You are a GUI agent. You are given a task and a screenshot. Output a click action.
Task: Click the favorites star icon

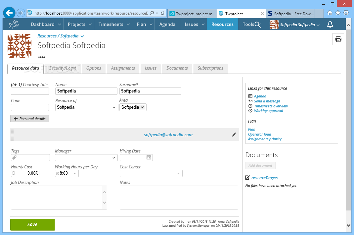[x=338, y=13]
